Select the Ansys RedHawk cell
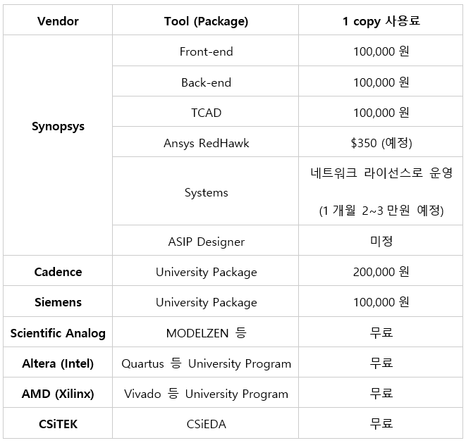 coord(206,143)
